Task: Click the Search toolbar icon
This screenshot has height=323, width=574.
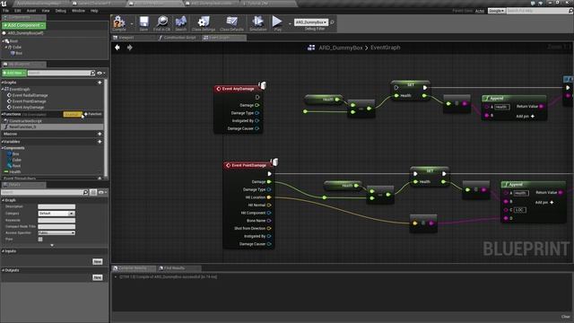Action: click(x=181, y=23)
